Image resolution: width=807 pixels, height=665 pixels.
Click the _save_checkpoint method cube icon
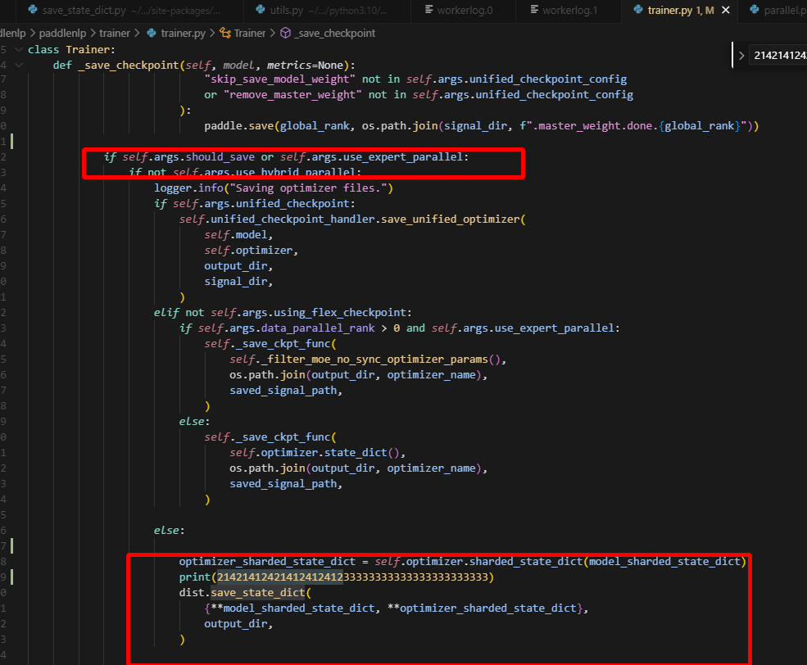point(285,33)
